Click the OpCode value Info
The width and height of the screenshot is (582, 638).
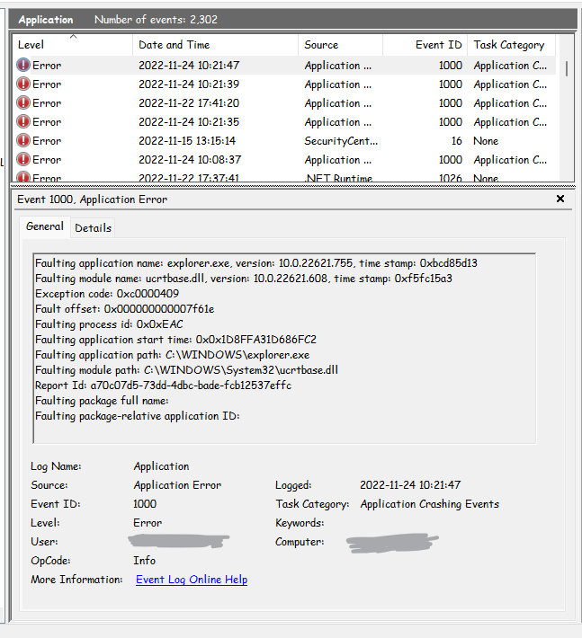click(144, 561)
